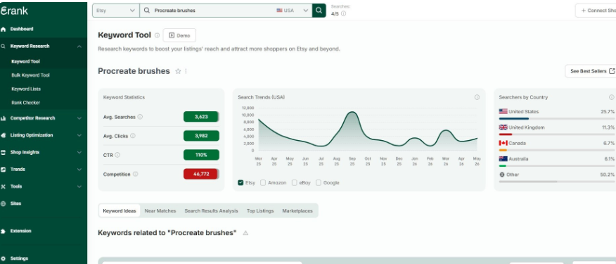Click the Sep 25 peak on trend chart
Image resolution: width=616 pixels, height=264 pixels.
pos(352,112)
